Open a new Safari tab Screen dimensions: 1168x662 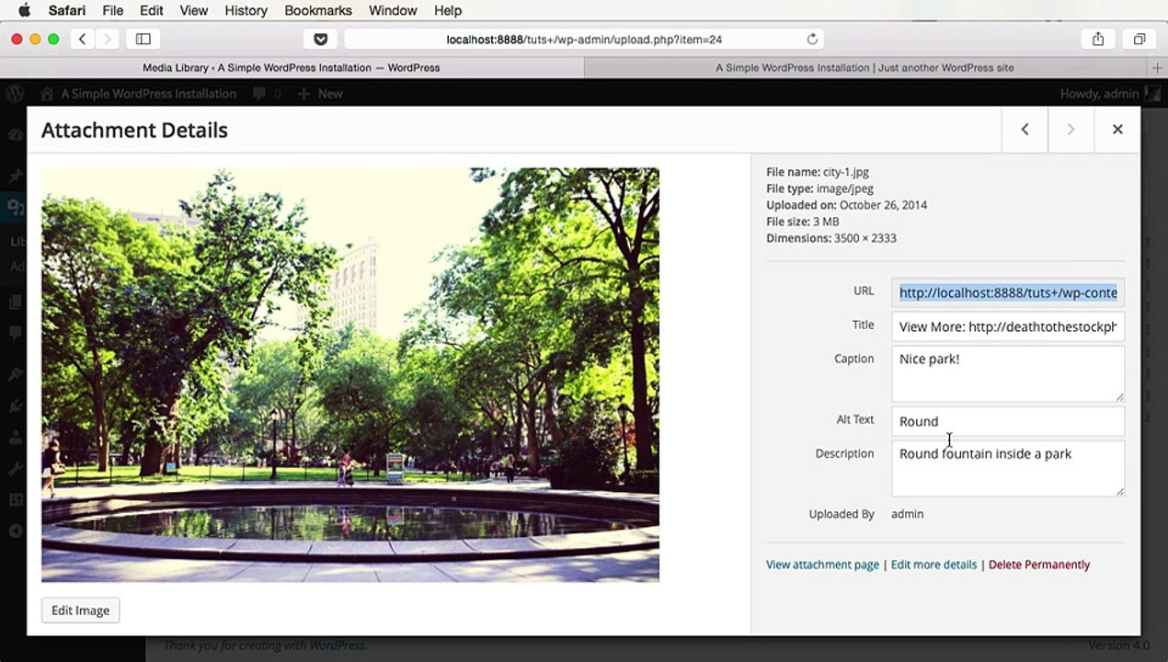tap(1157, 67)
